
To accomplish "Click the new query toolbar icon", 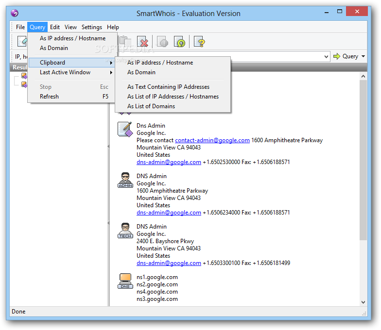I will [22, 41].
